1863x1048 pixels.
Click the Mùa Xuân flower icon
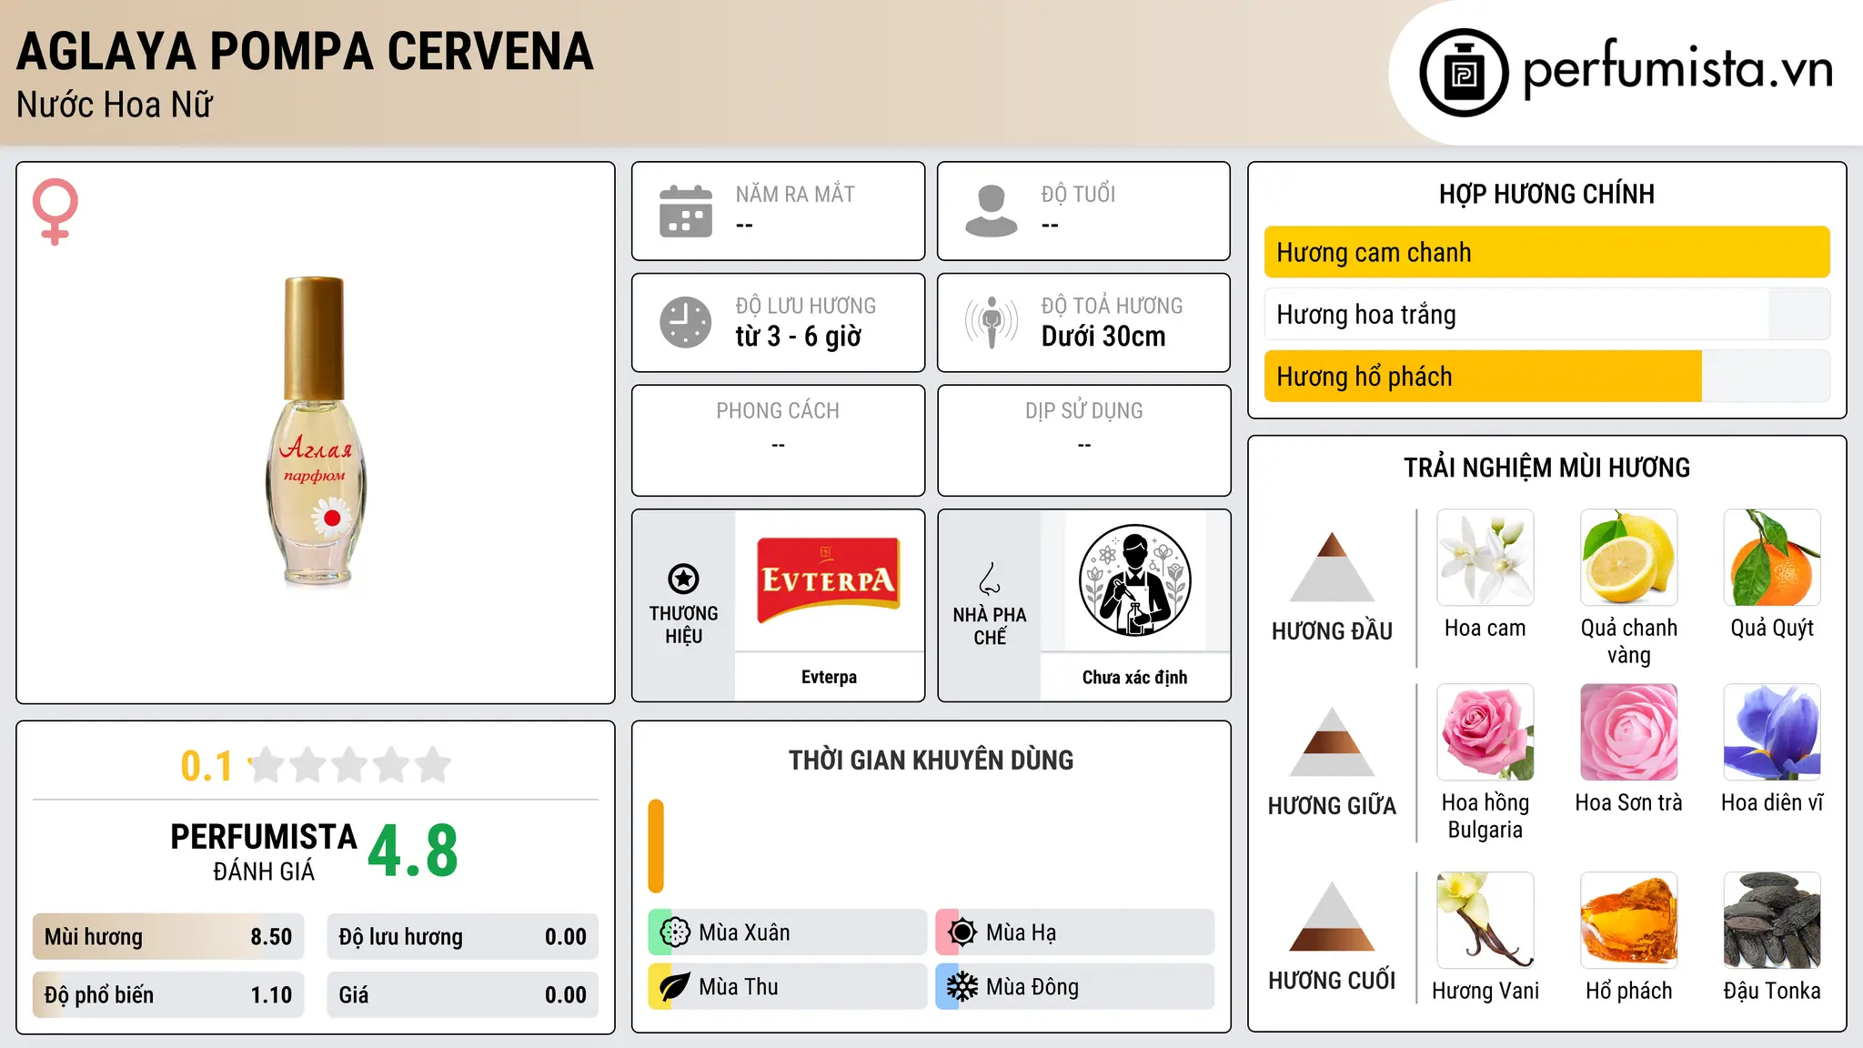(x=674, y=932)
